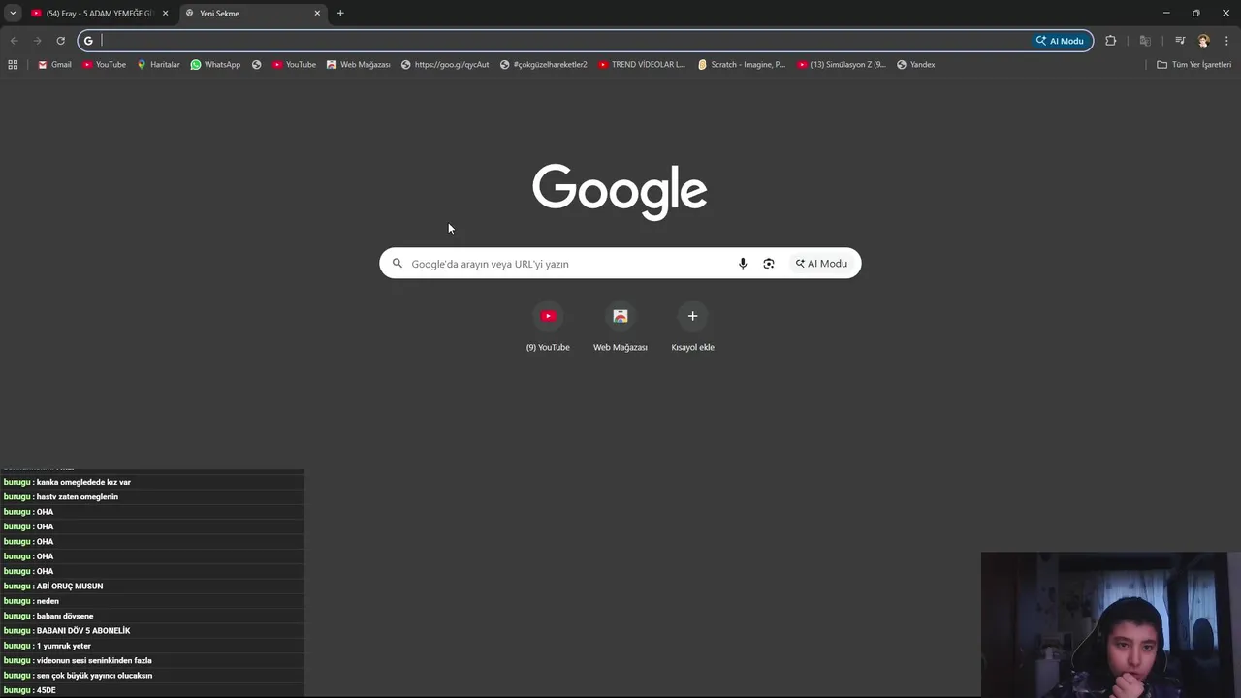Viewport: 1241px width, 698px height.
Task: Open the Scratch - Imagine bookmark
Action: click(x=742, y=65)
